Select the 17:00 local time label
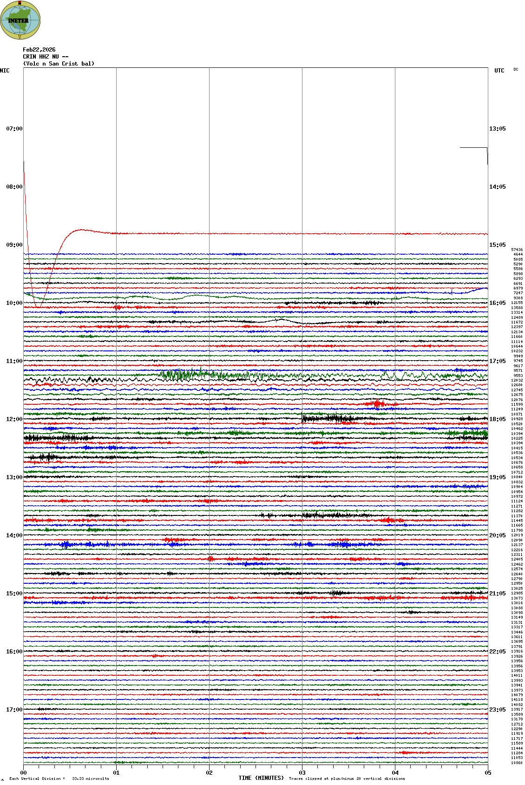 coord(14,710)
